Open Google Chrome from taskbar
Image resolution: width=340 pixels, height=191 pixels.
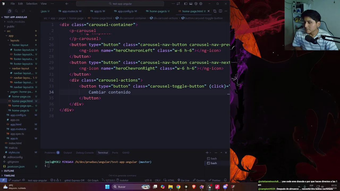178,187
